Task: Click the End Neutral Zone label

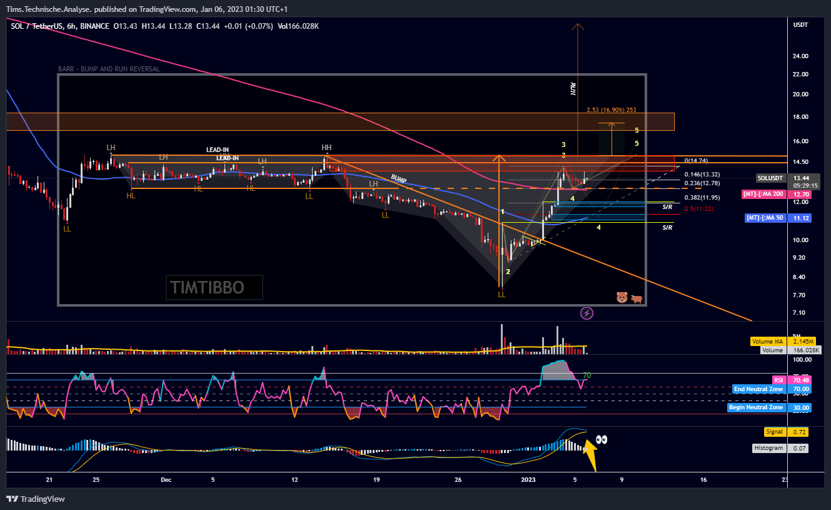Action: click(758, 389)
